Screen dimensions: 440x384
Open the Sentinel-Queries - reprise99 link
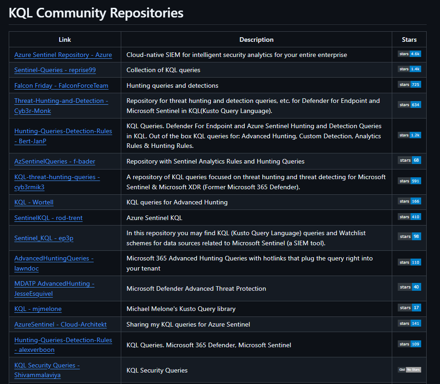pyautogui.click(x=55, y=70)
